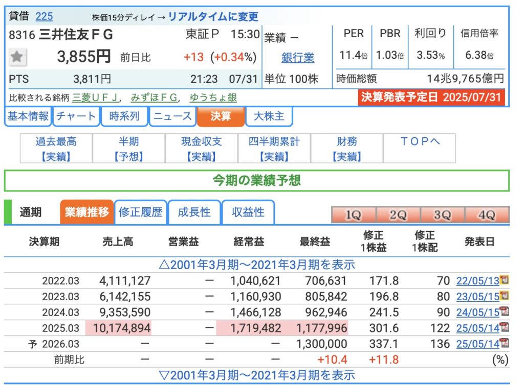
Task: Click the 売上高 column header
Action: (x=118, y=242)
